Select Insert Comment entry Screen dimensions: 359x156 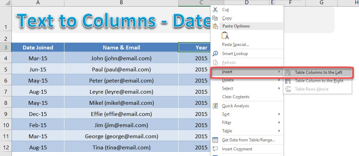point(247,149)
